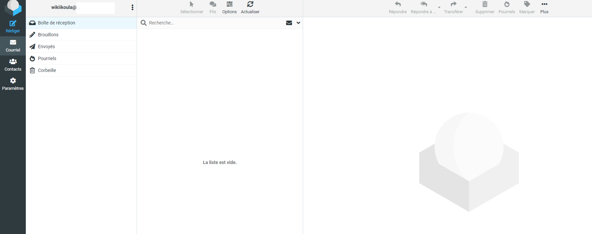Open the Corbeille folder

coord(81,70)
